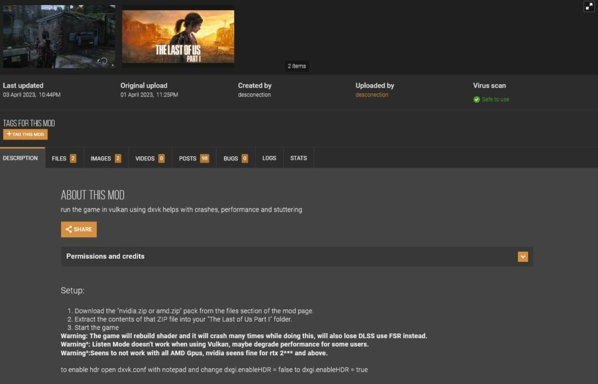Screen dimensions: 598x384
Task: Click the Virus scan label
Action: click(x=490, y=85)
